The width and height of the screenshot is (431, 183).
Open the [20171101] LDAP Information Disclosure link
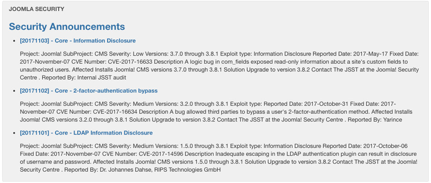[86, 133]
